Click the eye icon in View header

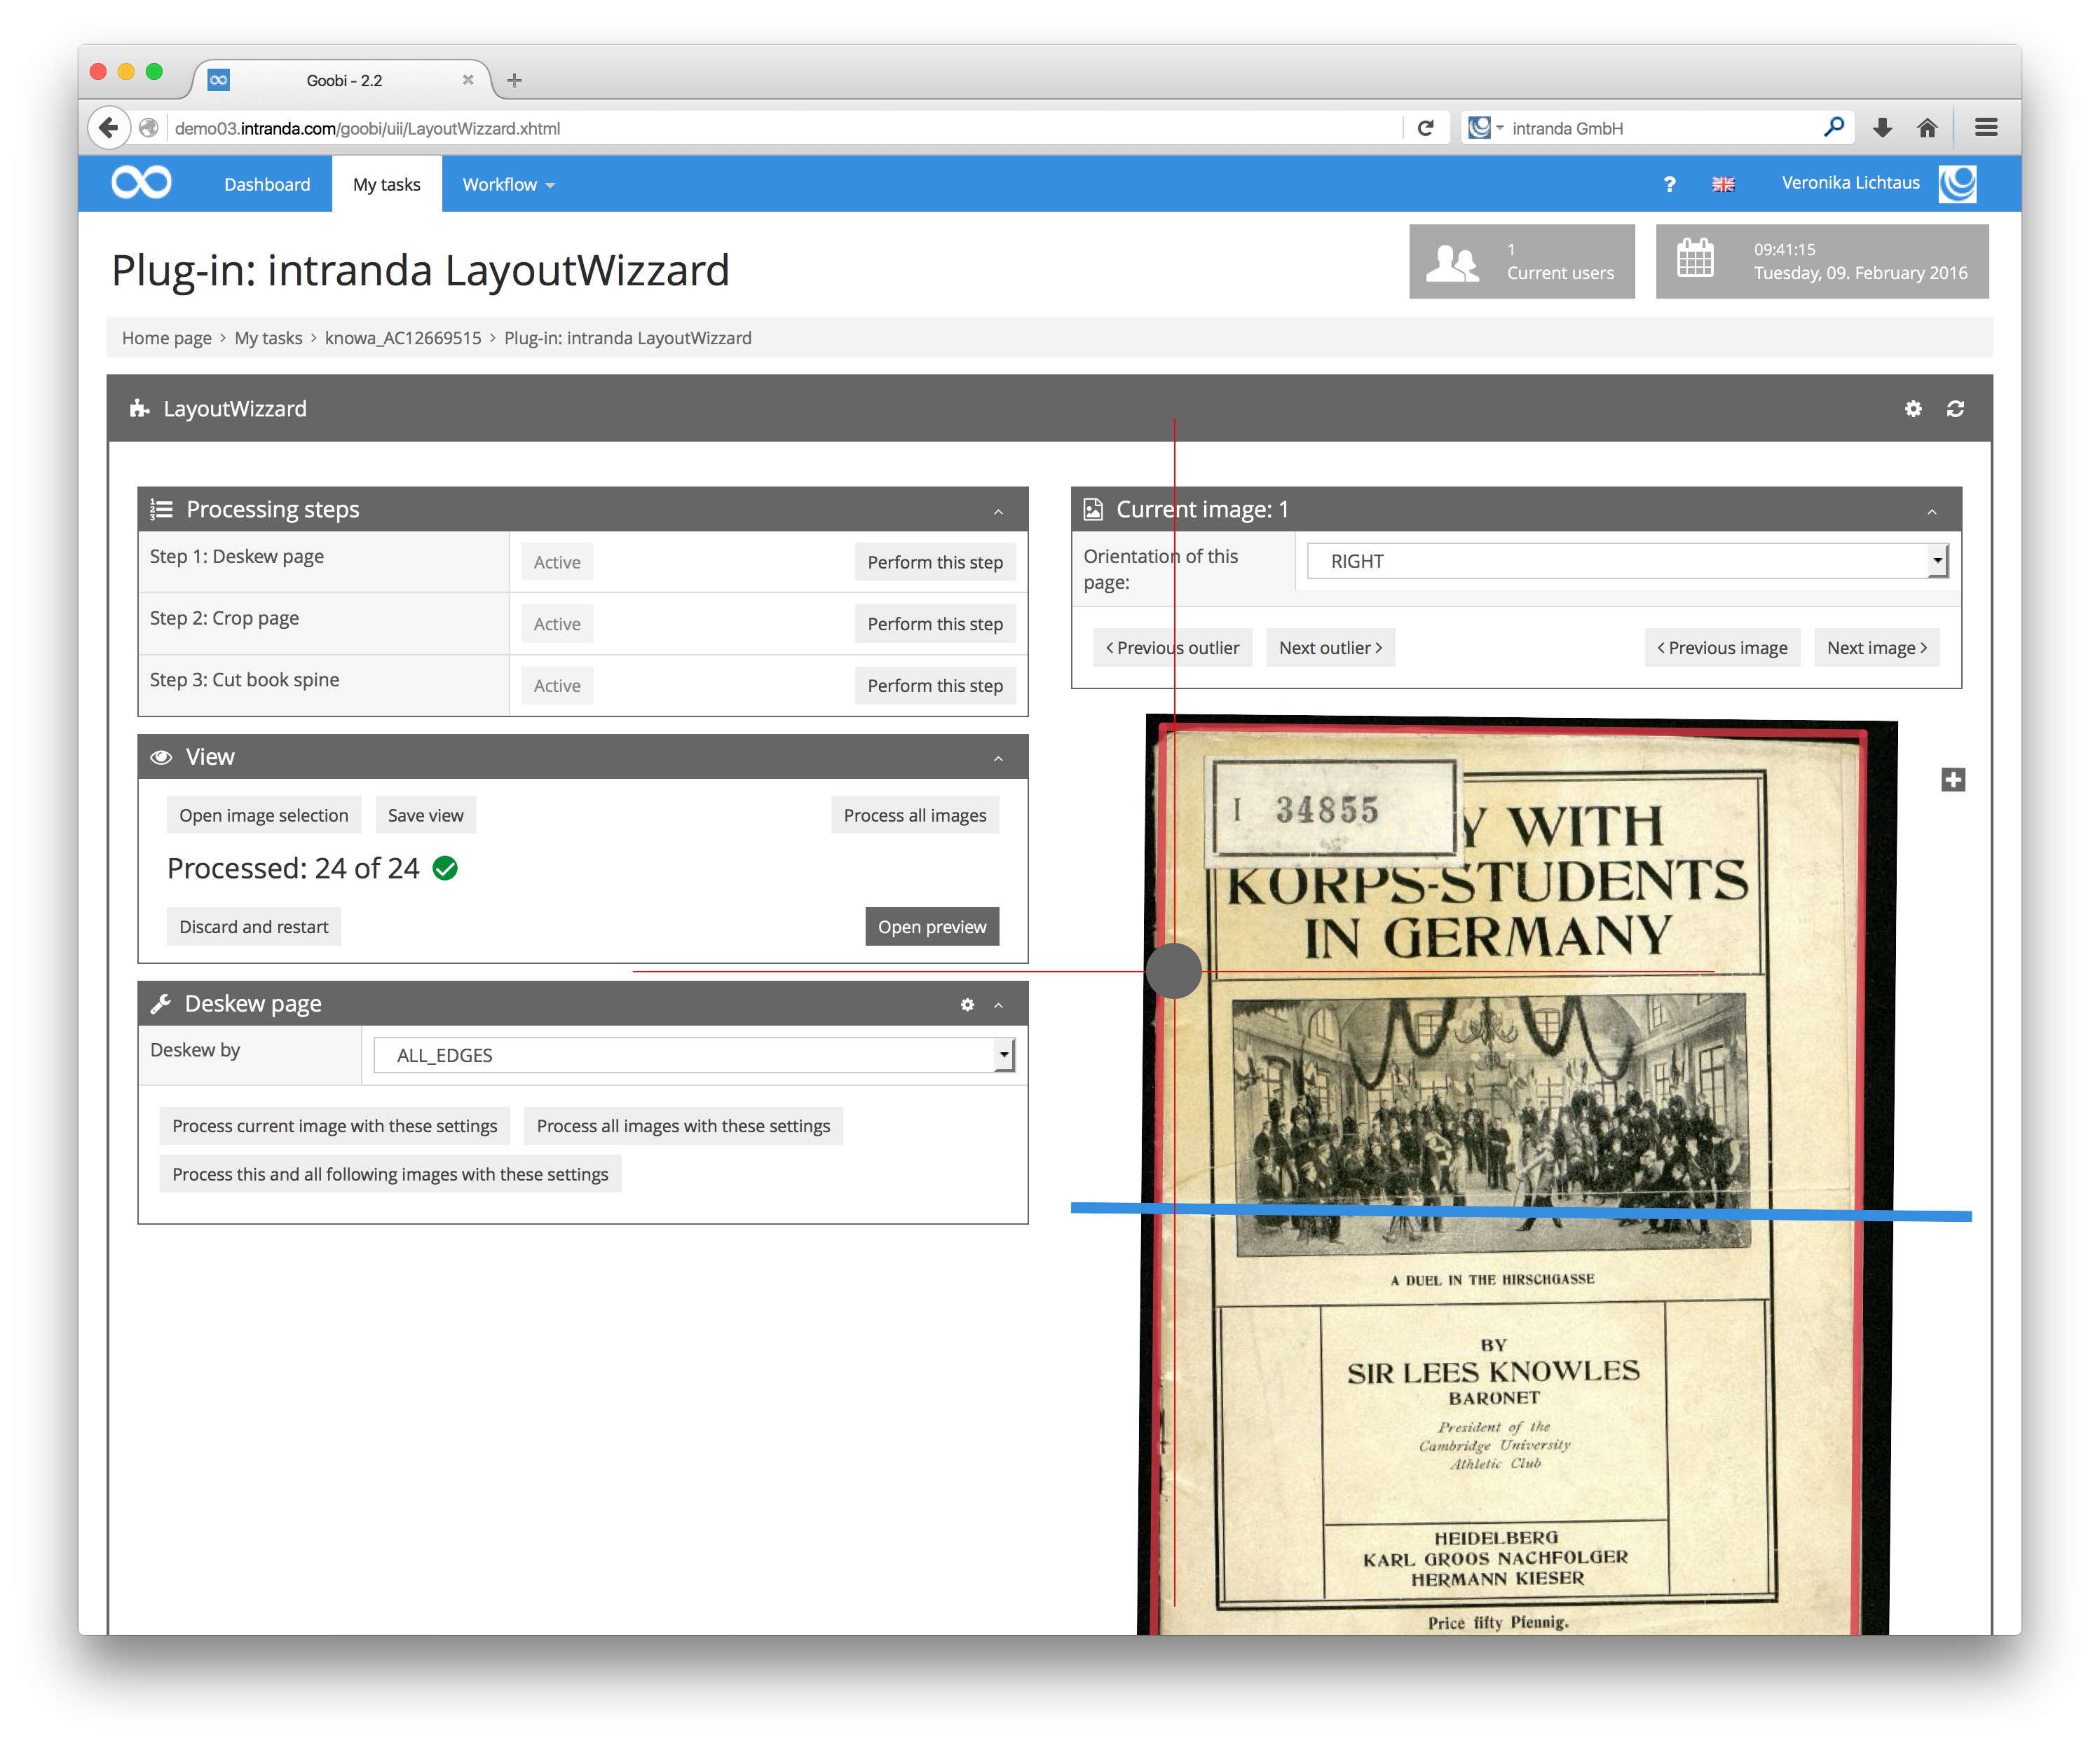161,757
